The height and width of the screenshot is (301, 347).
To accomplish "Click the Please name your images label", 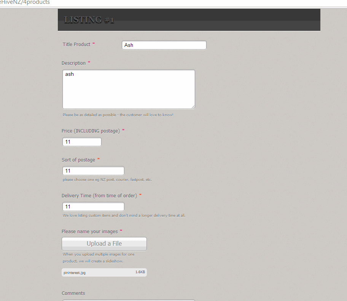I will 89,232.
